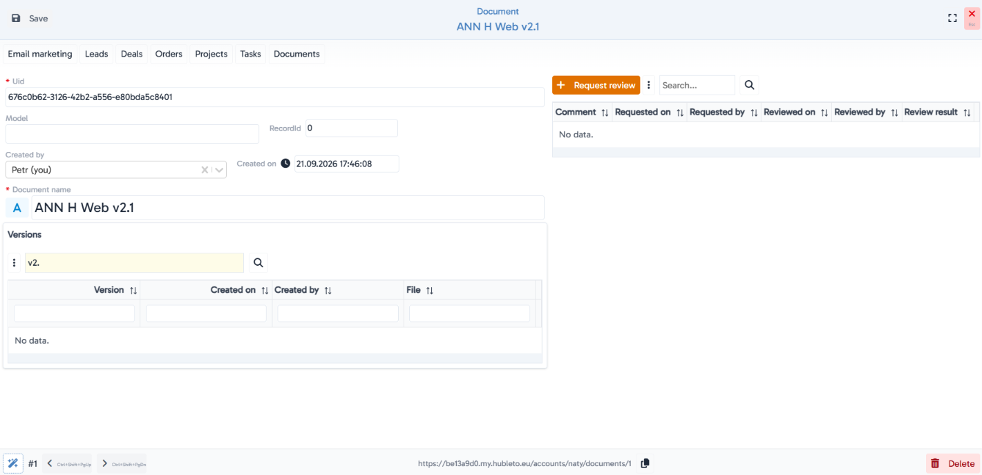
Task: Open the Deals tab
Action: pyautogui.click(x=131, y=54)
